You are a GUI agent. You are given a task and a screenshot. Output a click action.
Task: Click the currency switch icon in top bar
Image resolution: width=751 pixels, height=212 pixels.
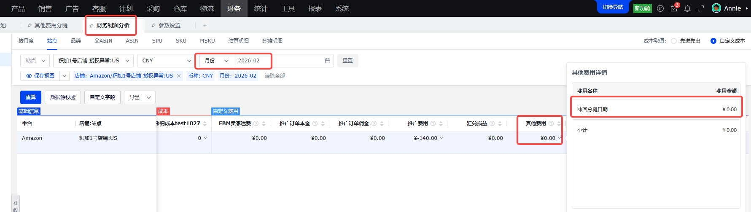[x=660, y=8]
